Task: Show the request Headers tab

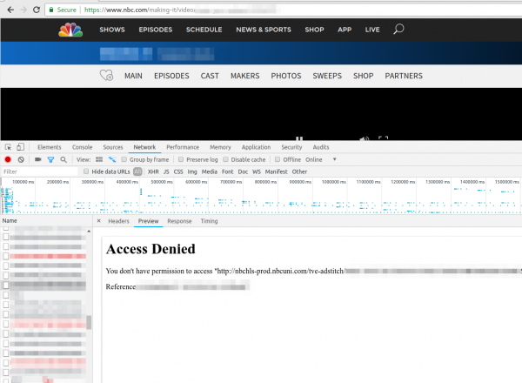Action: (118, 221)
